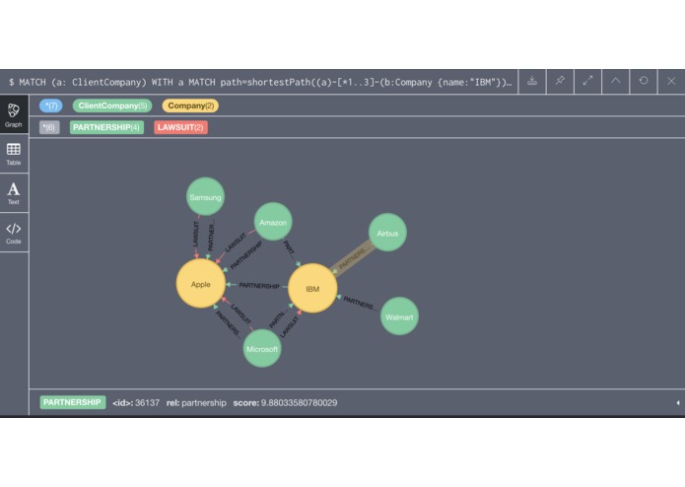Switch to Text view
Viewport: 685px width, 487px height.
point(14,193)
